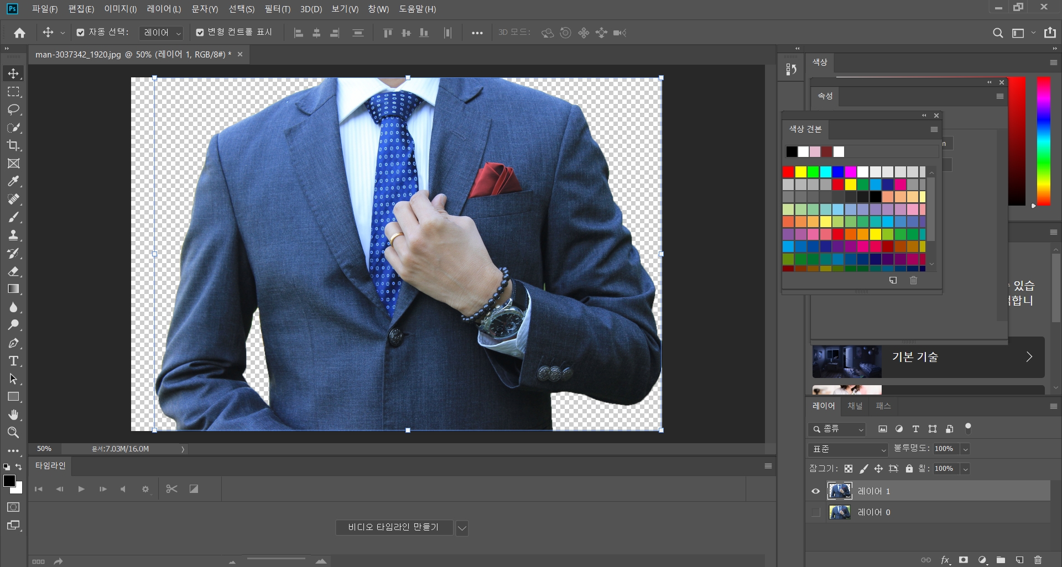Select the Quick Selection tool

(x=13, y=128)
